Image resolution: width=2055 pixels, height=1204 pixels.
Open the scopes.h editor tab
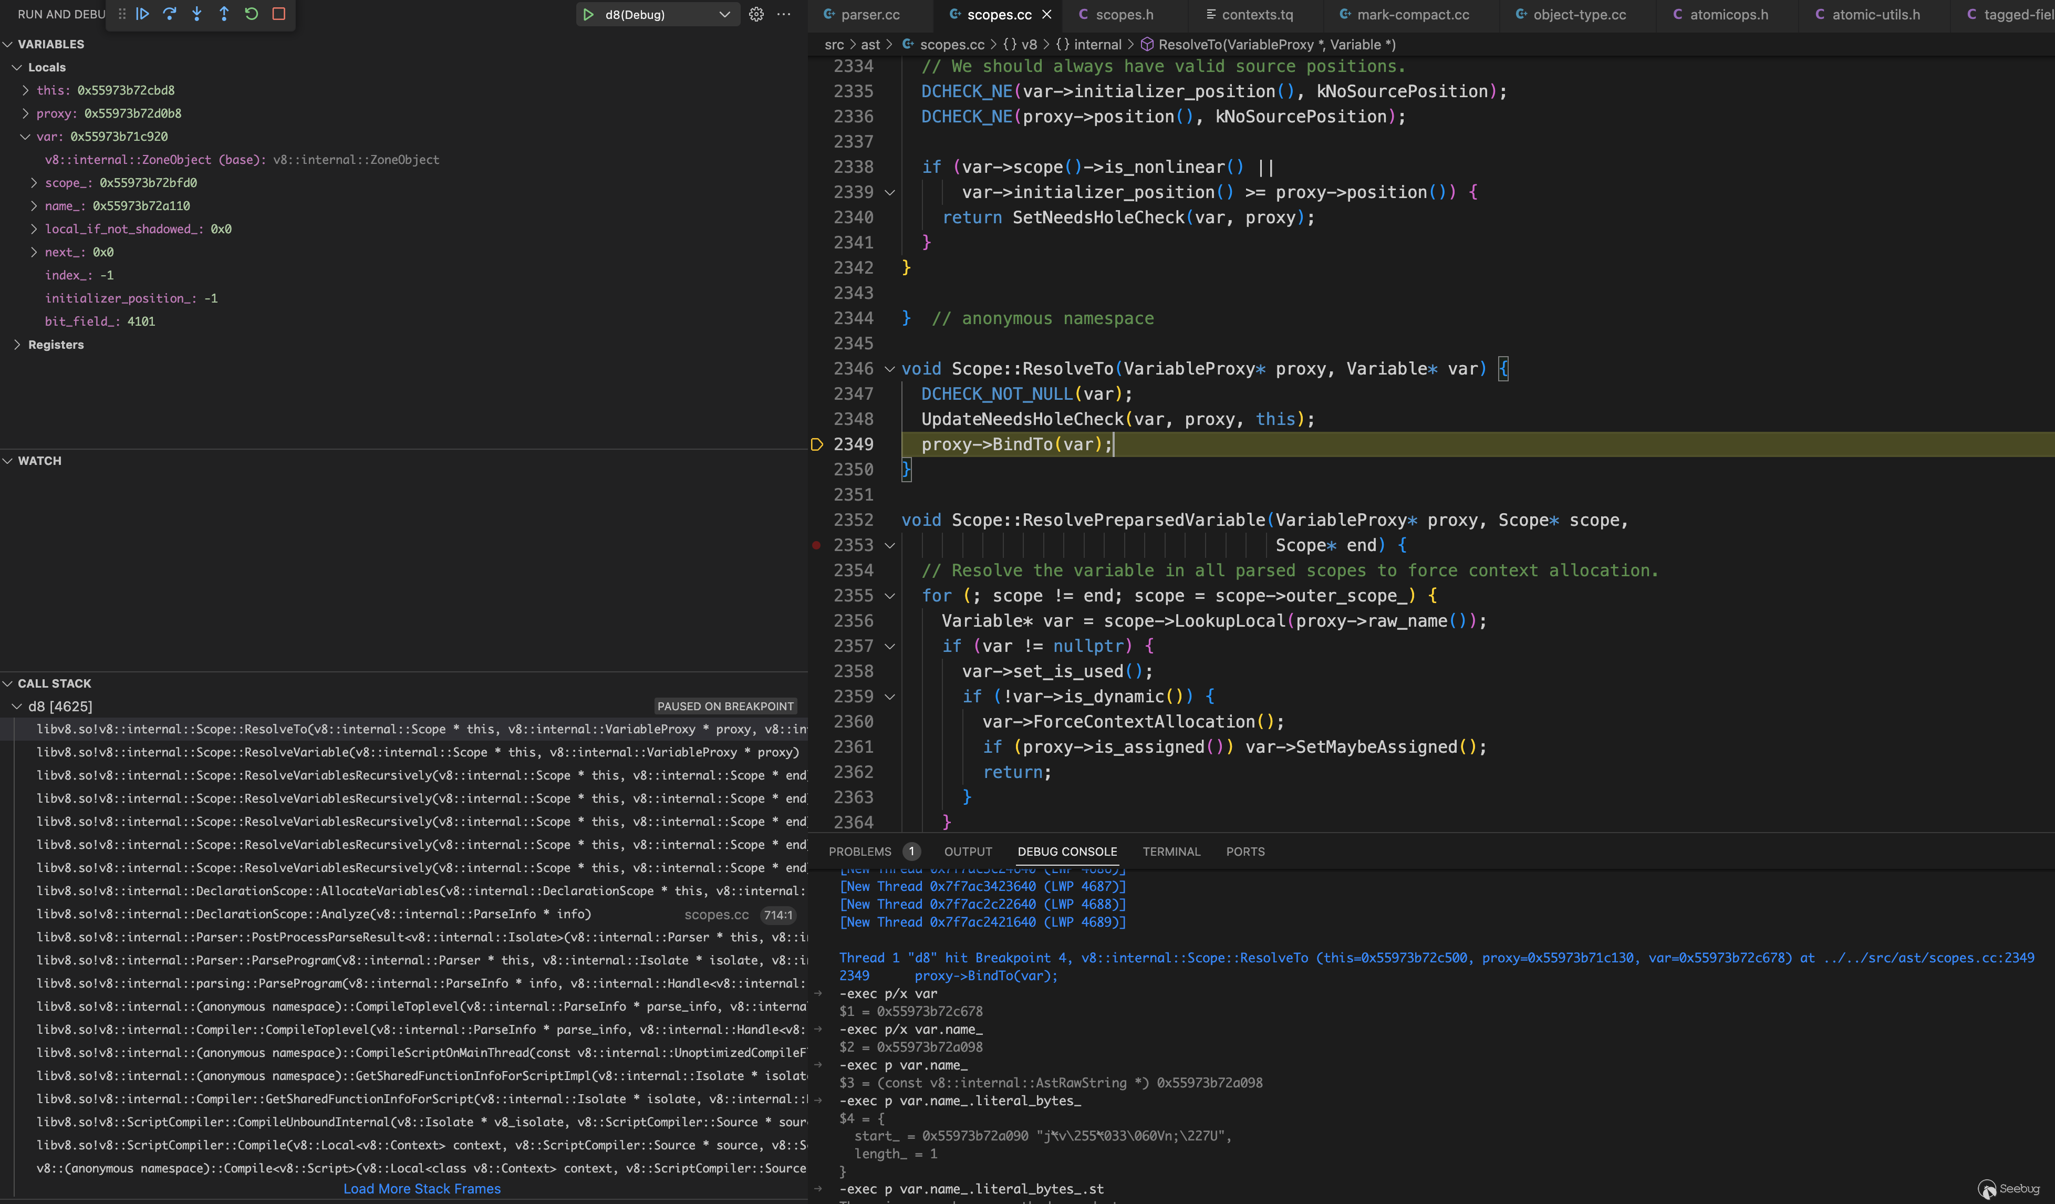coord(1124,15)
